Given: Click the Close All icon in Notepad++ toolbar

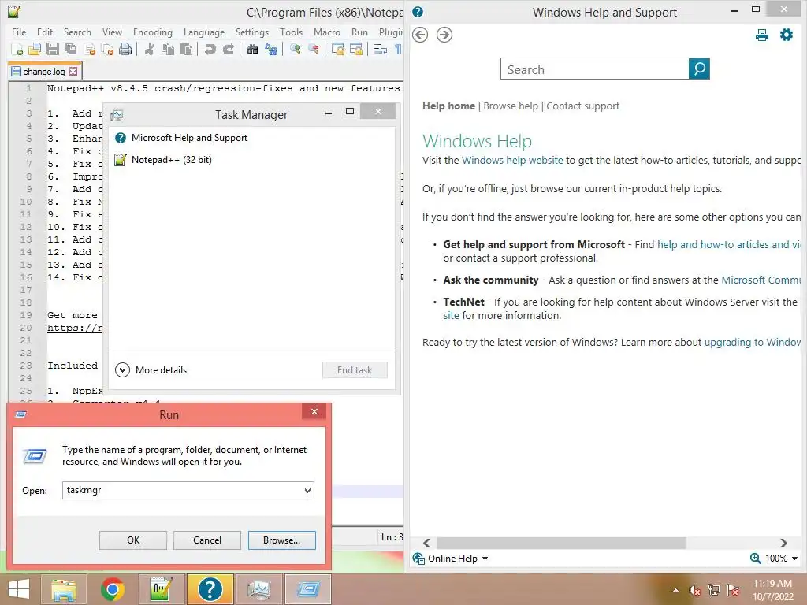Looking at the screenshot, I should [x=107, y=50].
